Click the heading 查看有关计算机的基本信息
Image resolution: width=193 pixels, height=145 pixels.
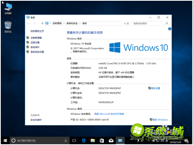[85, 33]
